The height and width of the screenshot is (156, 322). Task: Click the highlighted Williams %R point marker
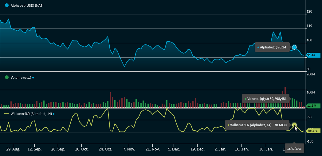point(294,125)
